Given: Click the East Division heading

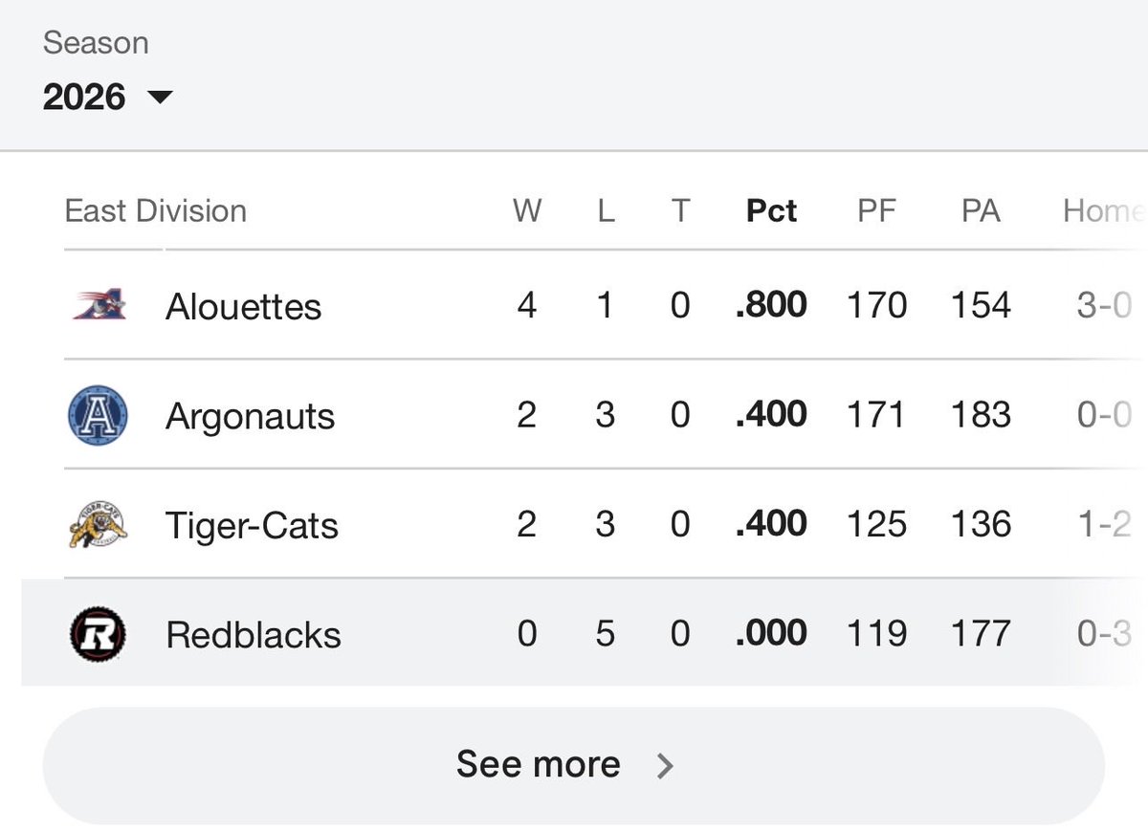Looking at the screenshot, I should (x=156, y=210).
